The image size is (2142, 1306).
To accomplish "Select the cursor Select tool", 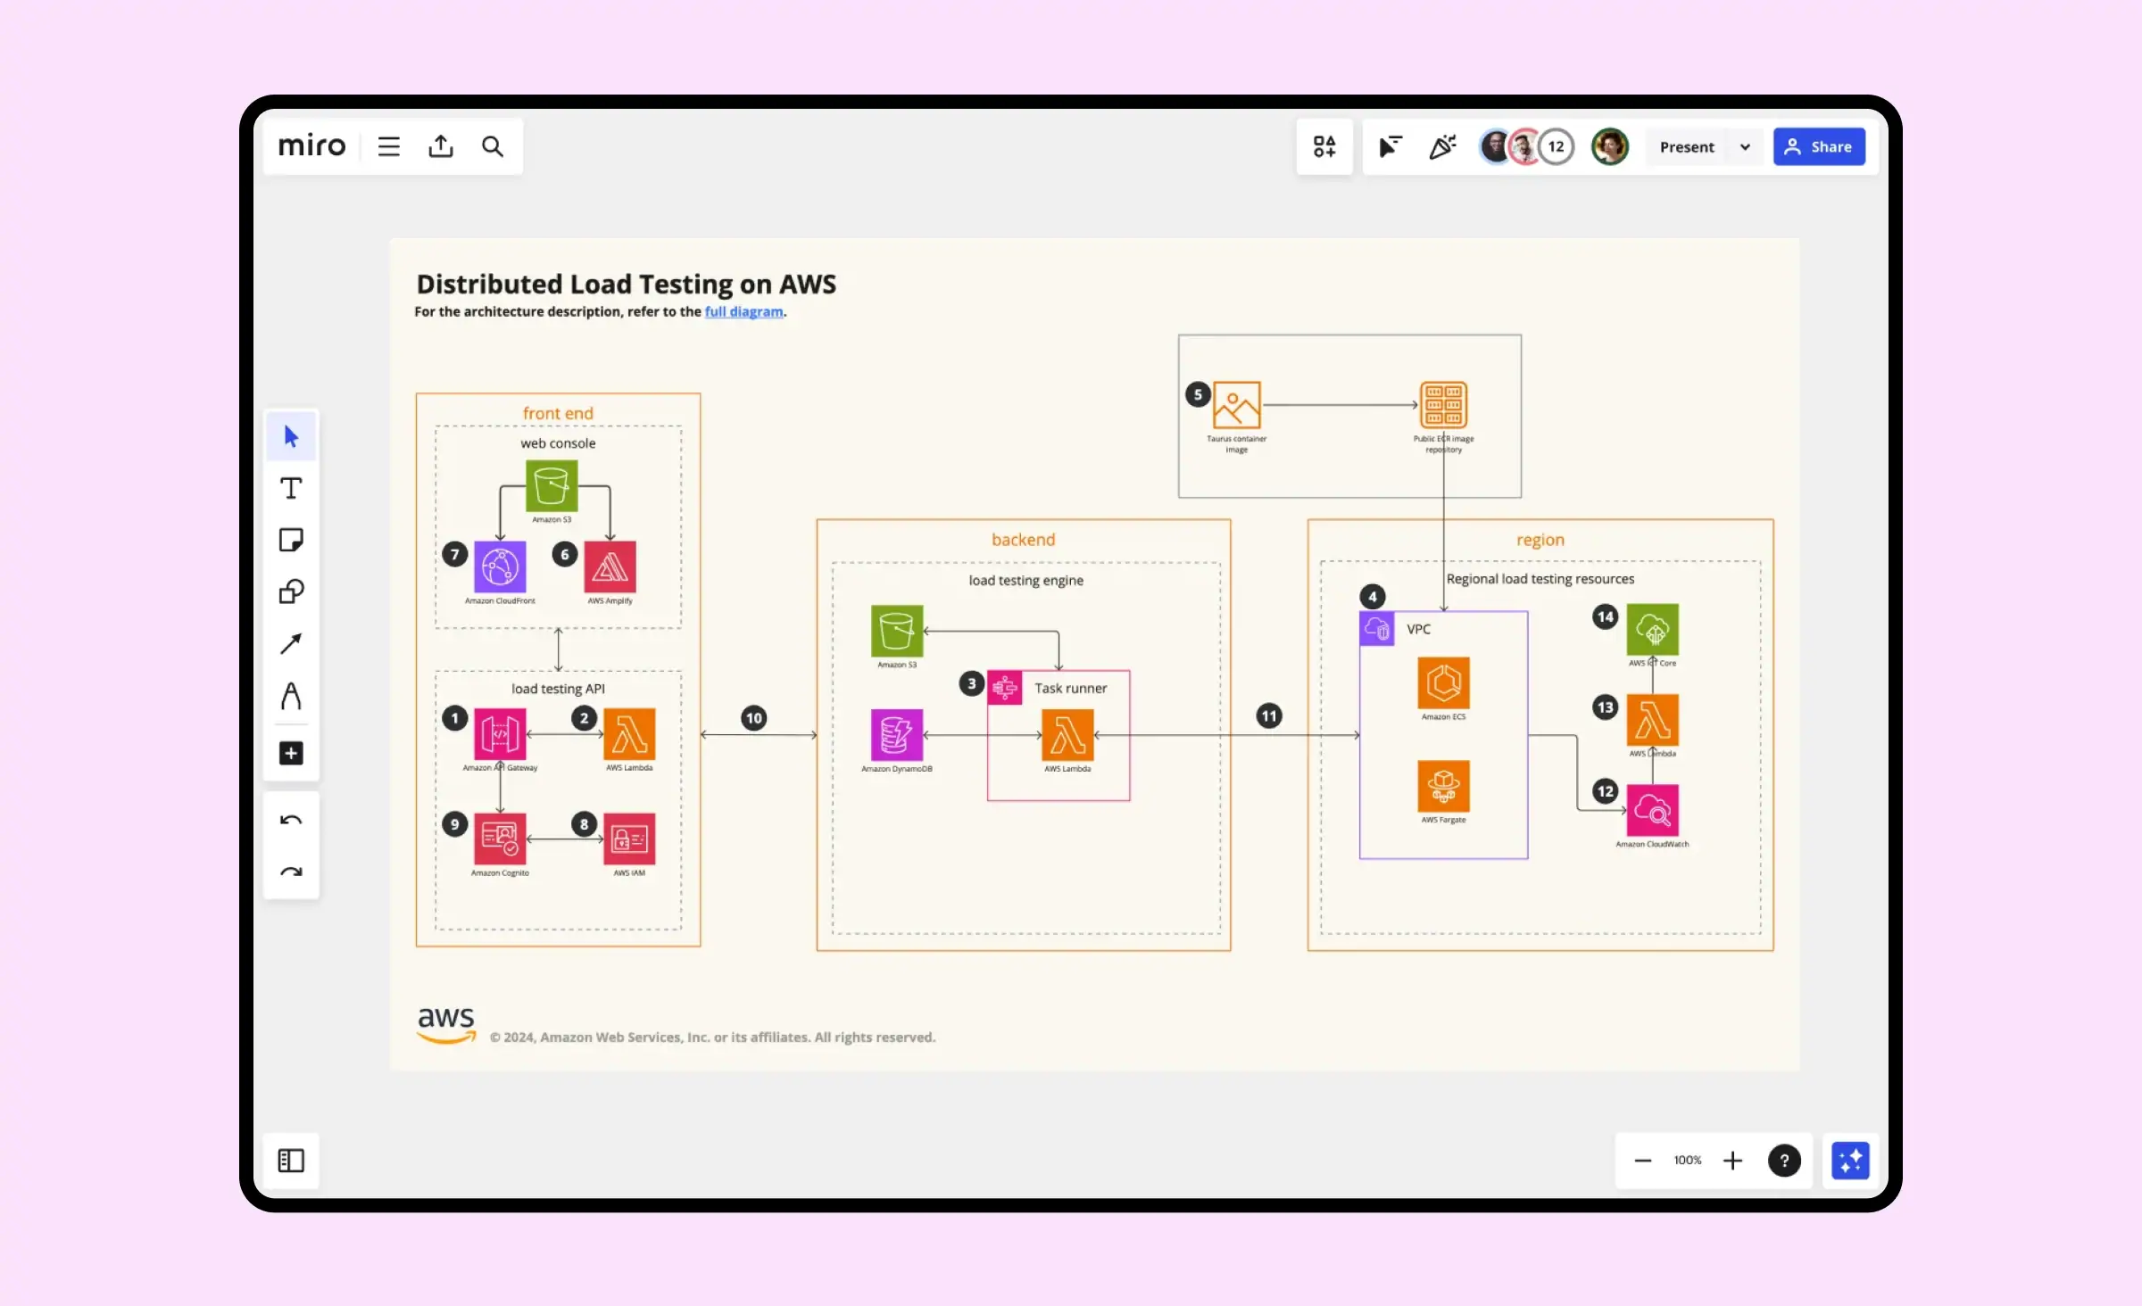I will (x=291, y=436).
